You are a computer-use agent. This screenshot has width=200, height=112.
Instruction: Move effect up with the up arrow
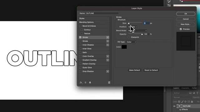coord(85,82)
